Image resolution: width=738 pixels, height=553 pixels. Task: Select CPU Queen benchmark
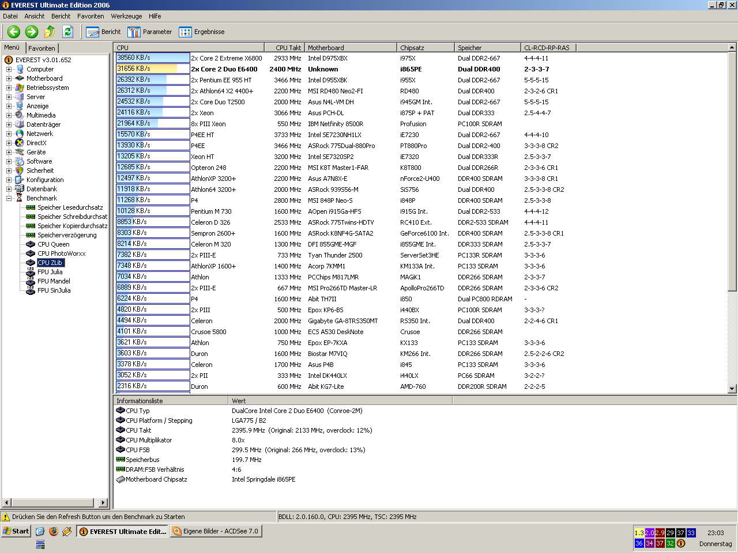coord(53,244)
